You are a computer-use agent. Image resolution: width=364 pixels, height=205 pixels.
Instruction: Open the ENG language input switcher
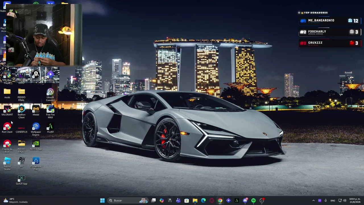tap(333, 200)
